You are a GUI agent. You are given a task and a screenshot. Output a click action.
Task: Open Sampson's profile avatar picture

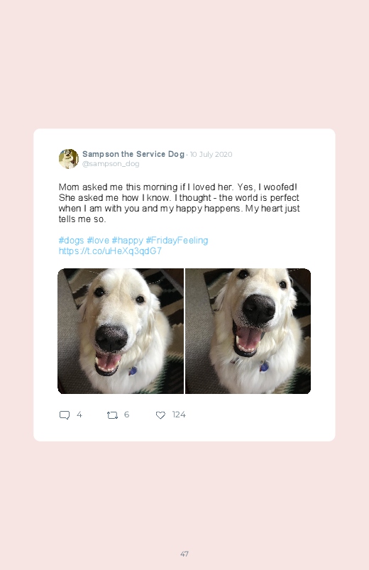pos(69,159)
